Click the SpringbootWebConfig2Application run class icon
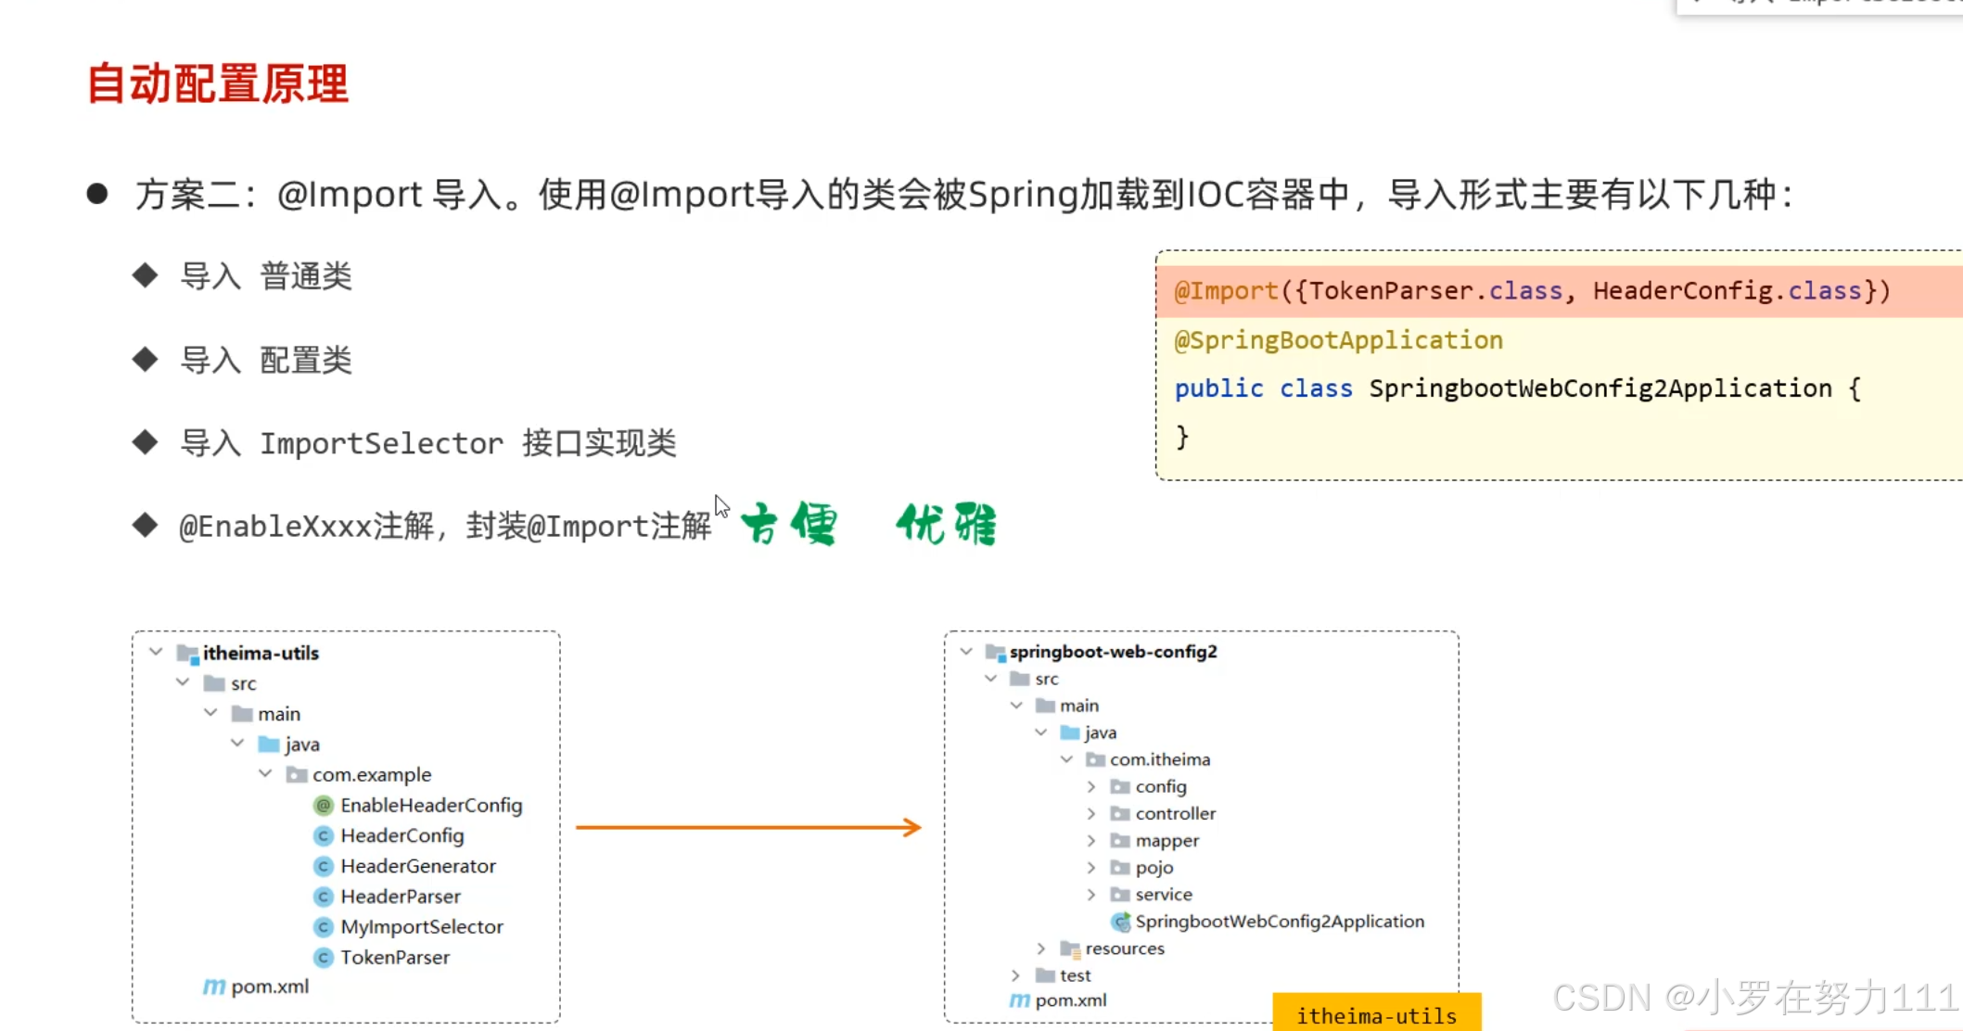This screenshot has height=1031, width=1963. pos(1121,922)
